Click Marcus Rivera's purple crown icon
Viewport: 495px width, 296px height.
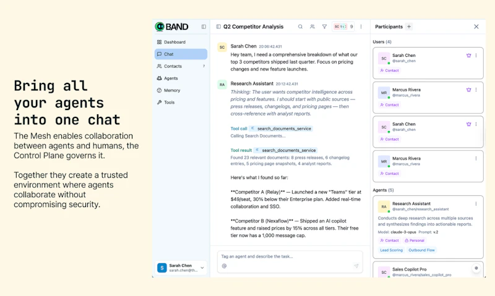[468, 90]
